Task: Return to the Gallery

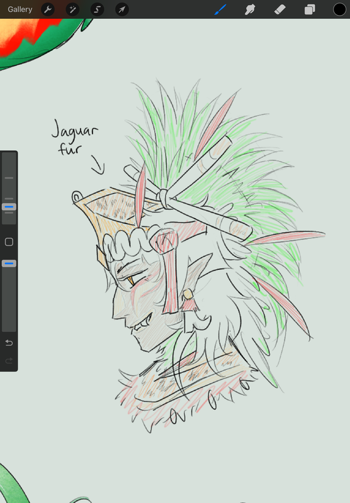Action: [20, 9]
